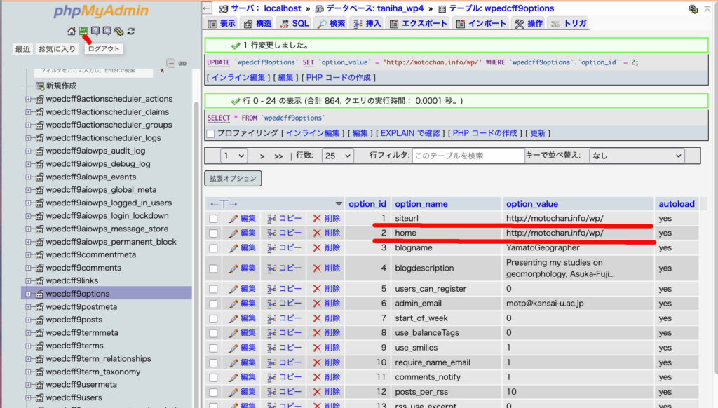Check the blogdescription row checkbox

coord(213,268)
